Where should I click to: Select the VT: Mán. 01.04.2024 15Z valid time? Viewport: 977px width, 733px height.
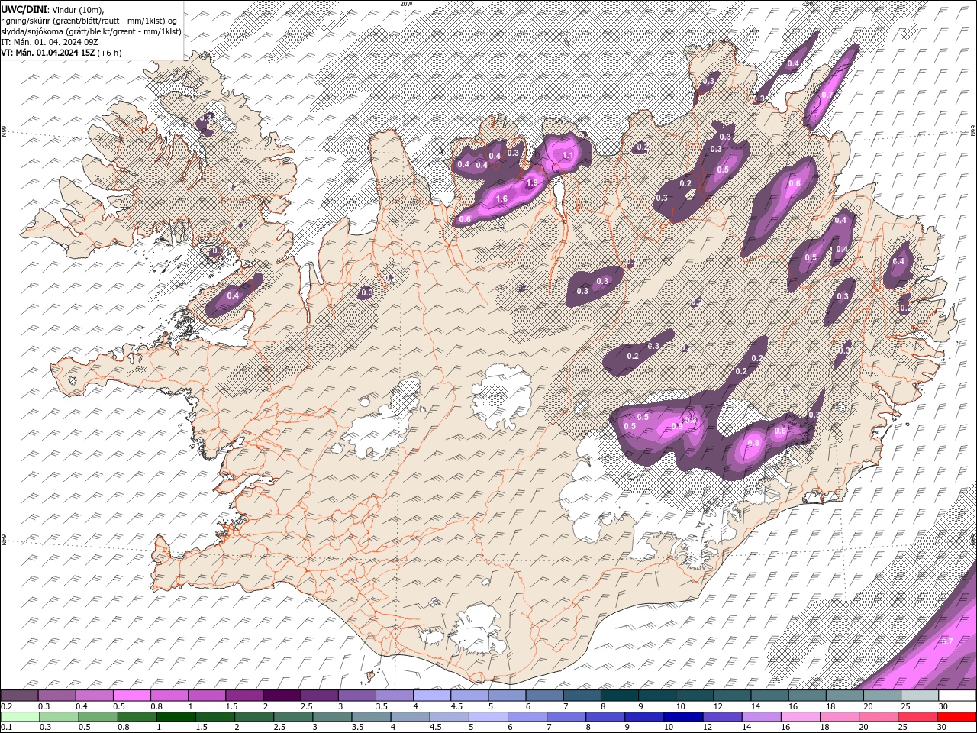coord(61,53)
